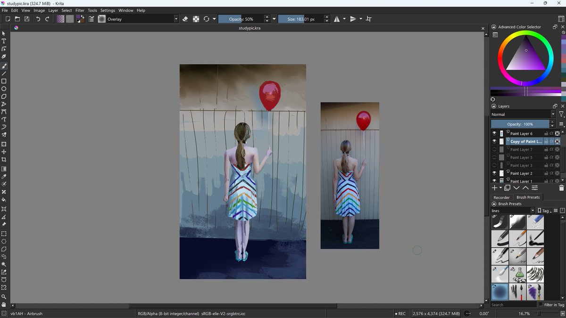This screenshot has height=318, width=566.
Task: Move layer up in the stack
Action: pos(525,188)
